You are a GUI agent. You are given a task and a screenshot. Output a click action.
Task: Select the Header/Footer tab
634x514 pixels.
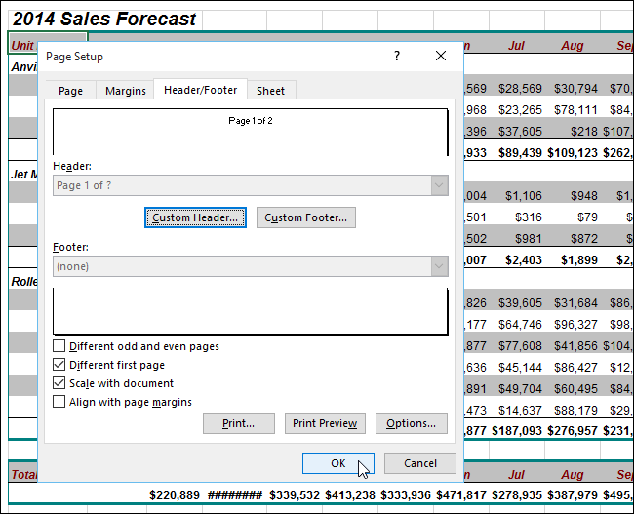[x=201, y=90]
